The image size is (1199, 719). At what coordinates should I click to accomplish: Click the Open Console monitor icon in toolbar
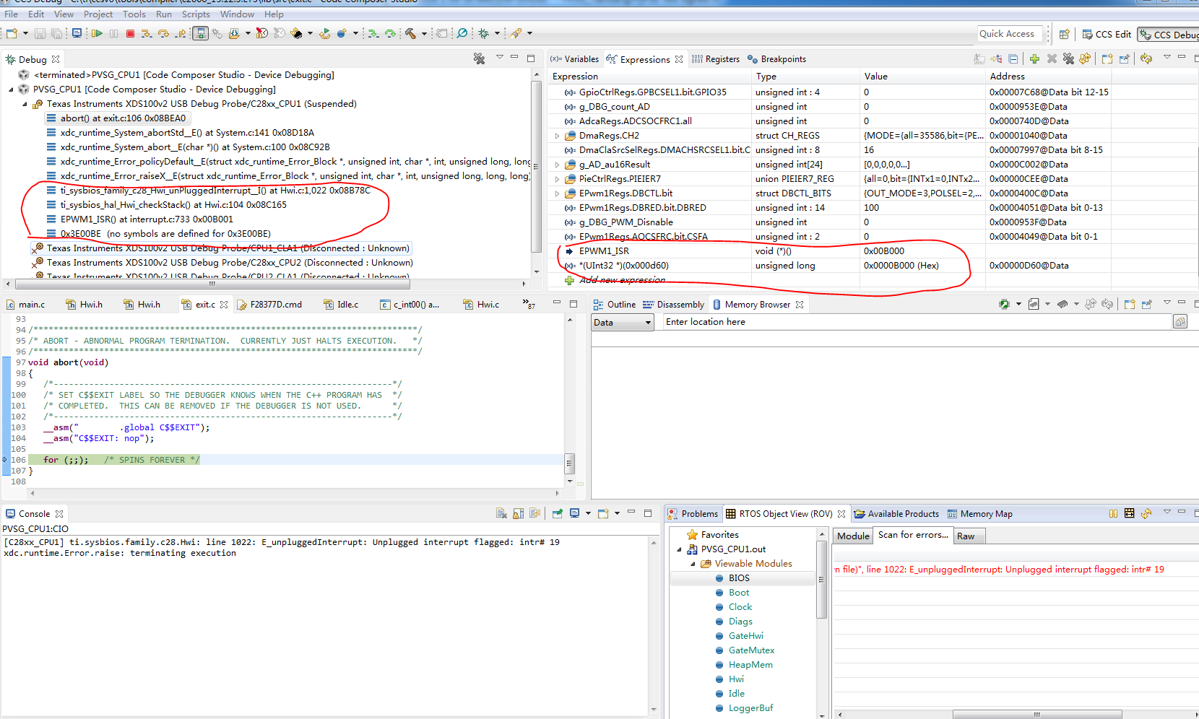click(77, 33)
